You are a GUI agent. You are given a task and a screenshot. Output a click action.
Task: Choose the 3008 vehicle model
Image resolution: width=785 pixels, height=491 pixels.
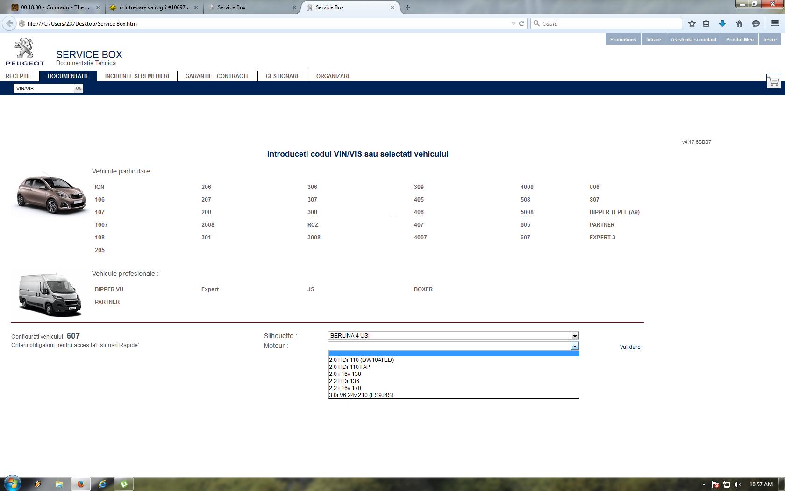[314, 238]
